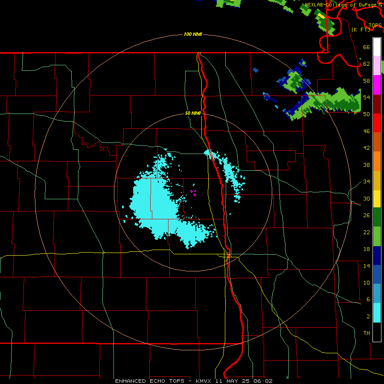The image size is (384, 384).
Task: Click the light green legend swatch
Action: click(377, 236)
